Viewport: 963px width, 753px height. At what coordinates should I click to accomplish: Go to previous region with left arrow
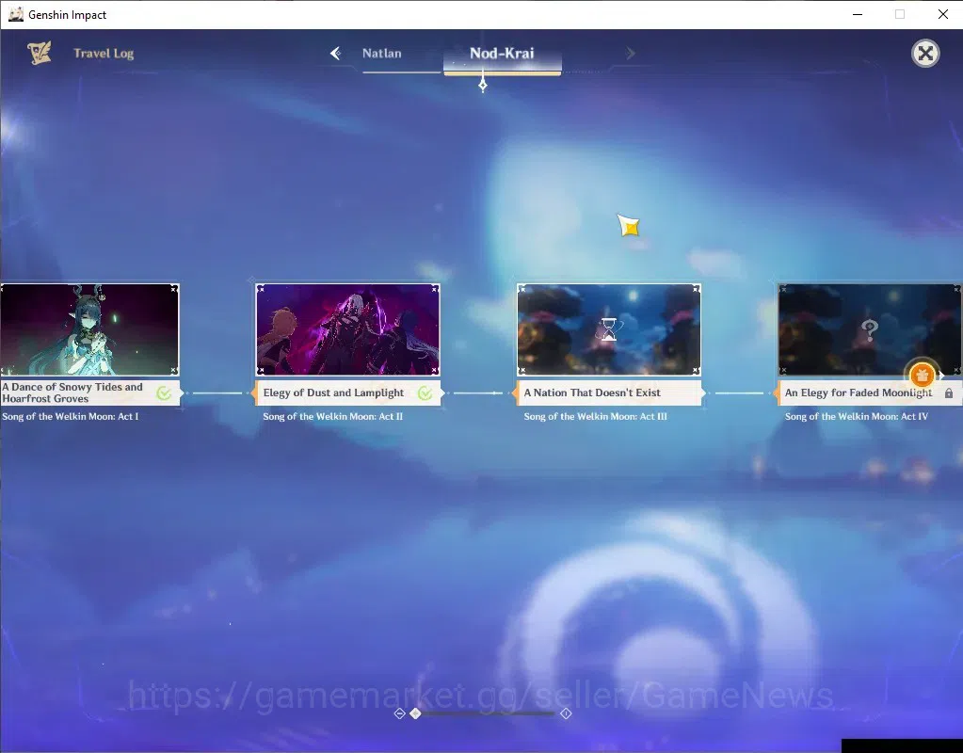click(x=335, y=54)
